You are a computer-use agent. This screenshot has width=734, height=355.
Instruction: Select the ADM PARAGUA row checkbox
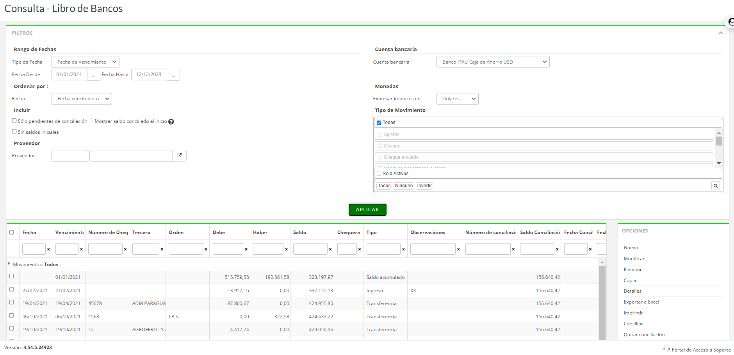[12, 302]
